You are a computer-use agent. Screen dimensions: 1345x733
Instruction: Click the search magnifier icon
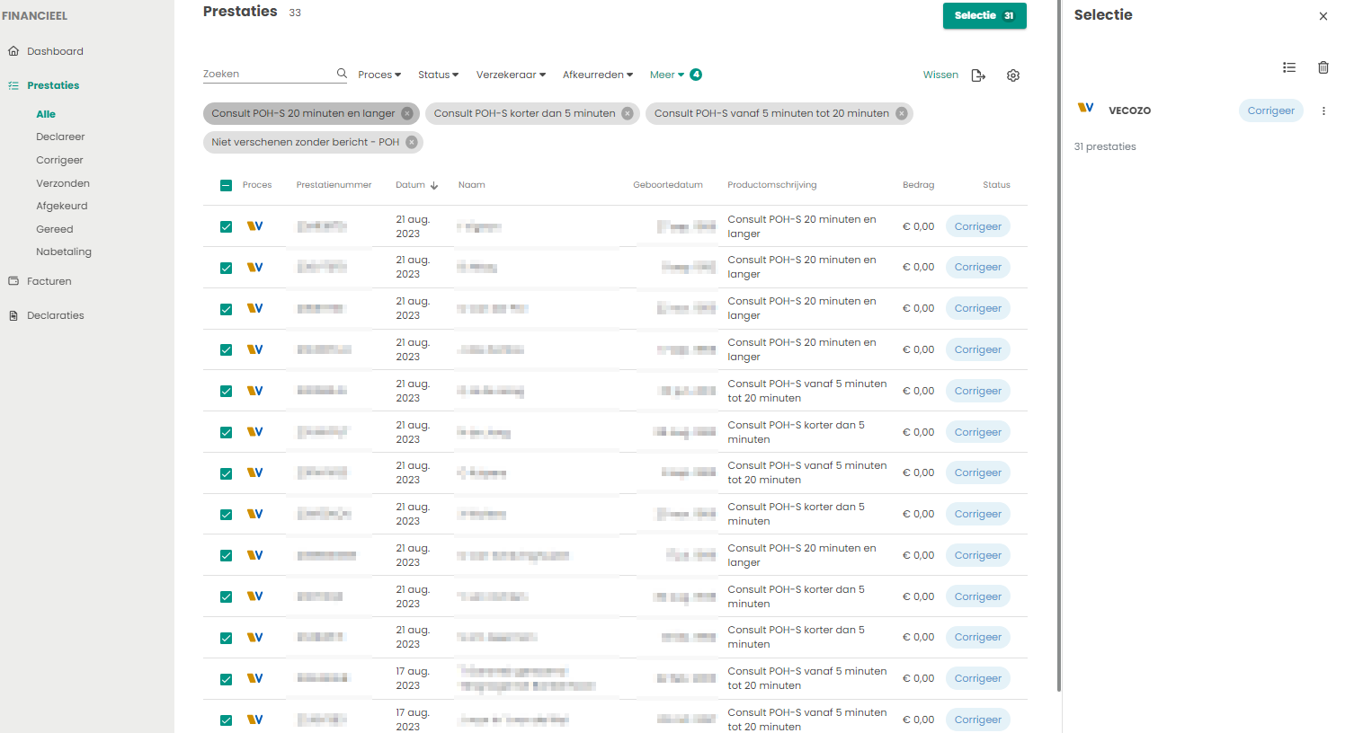(x=342, y=74)
